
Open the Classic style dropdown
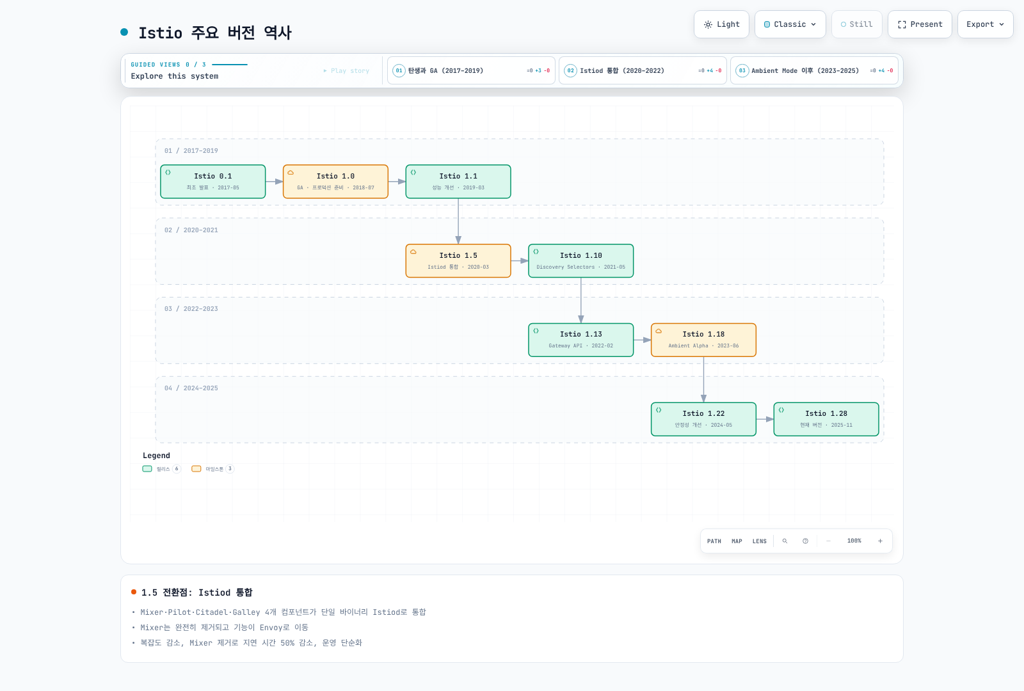point(790,24)
